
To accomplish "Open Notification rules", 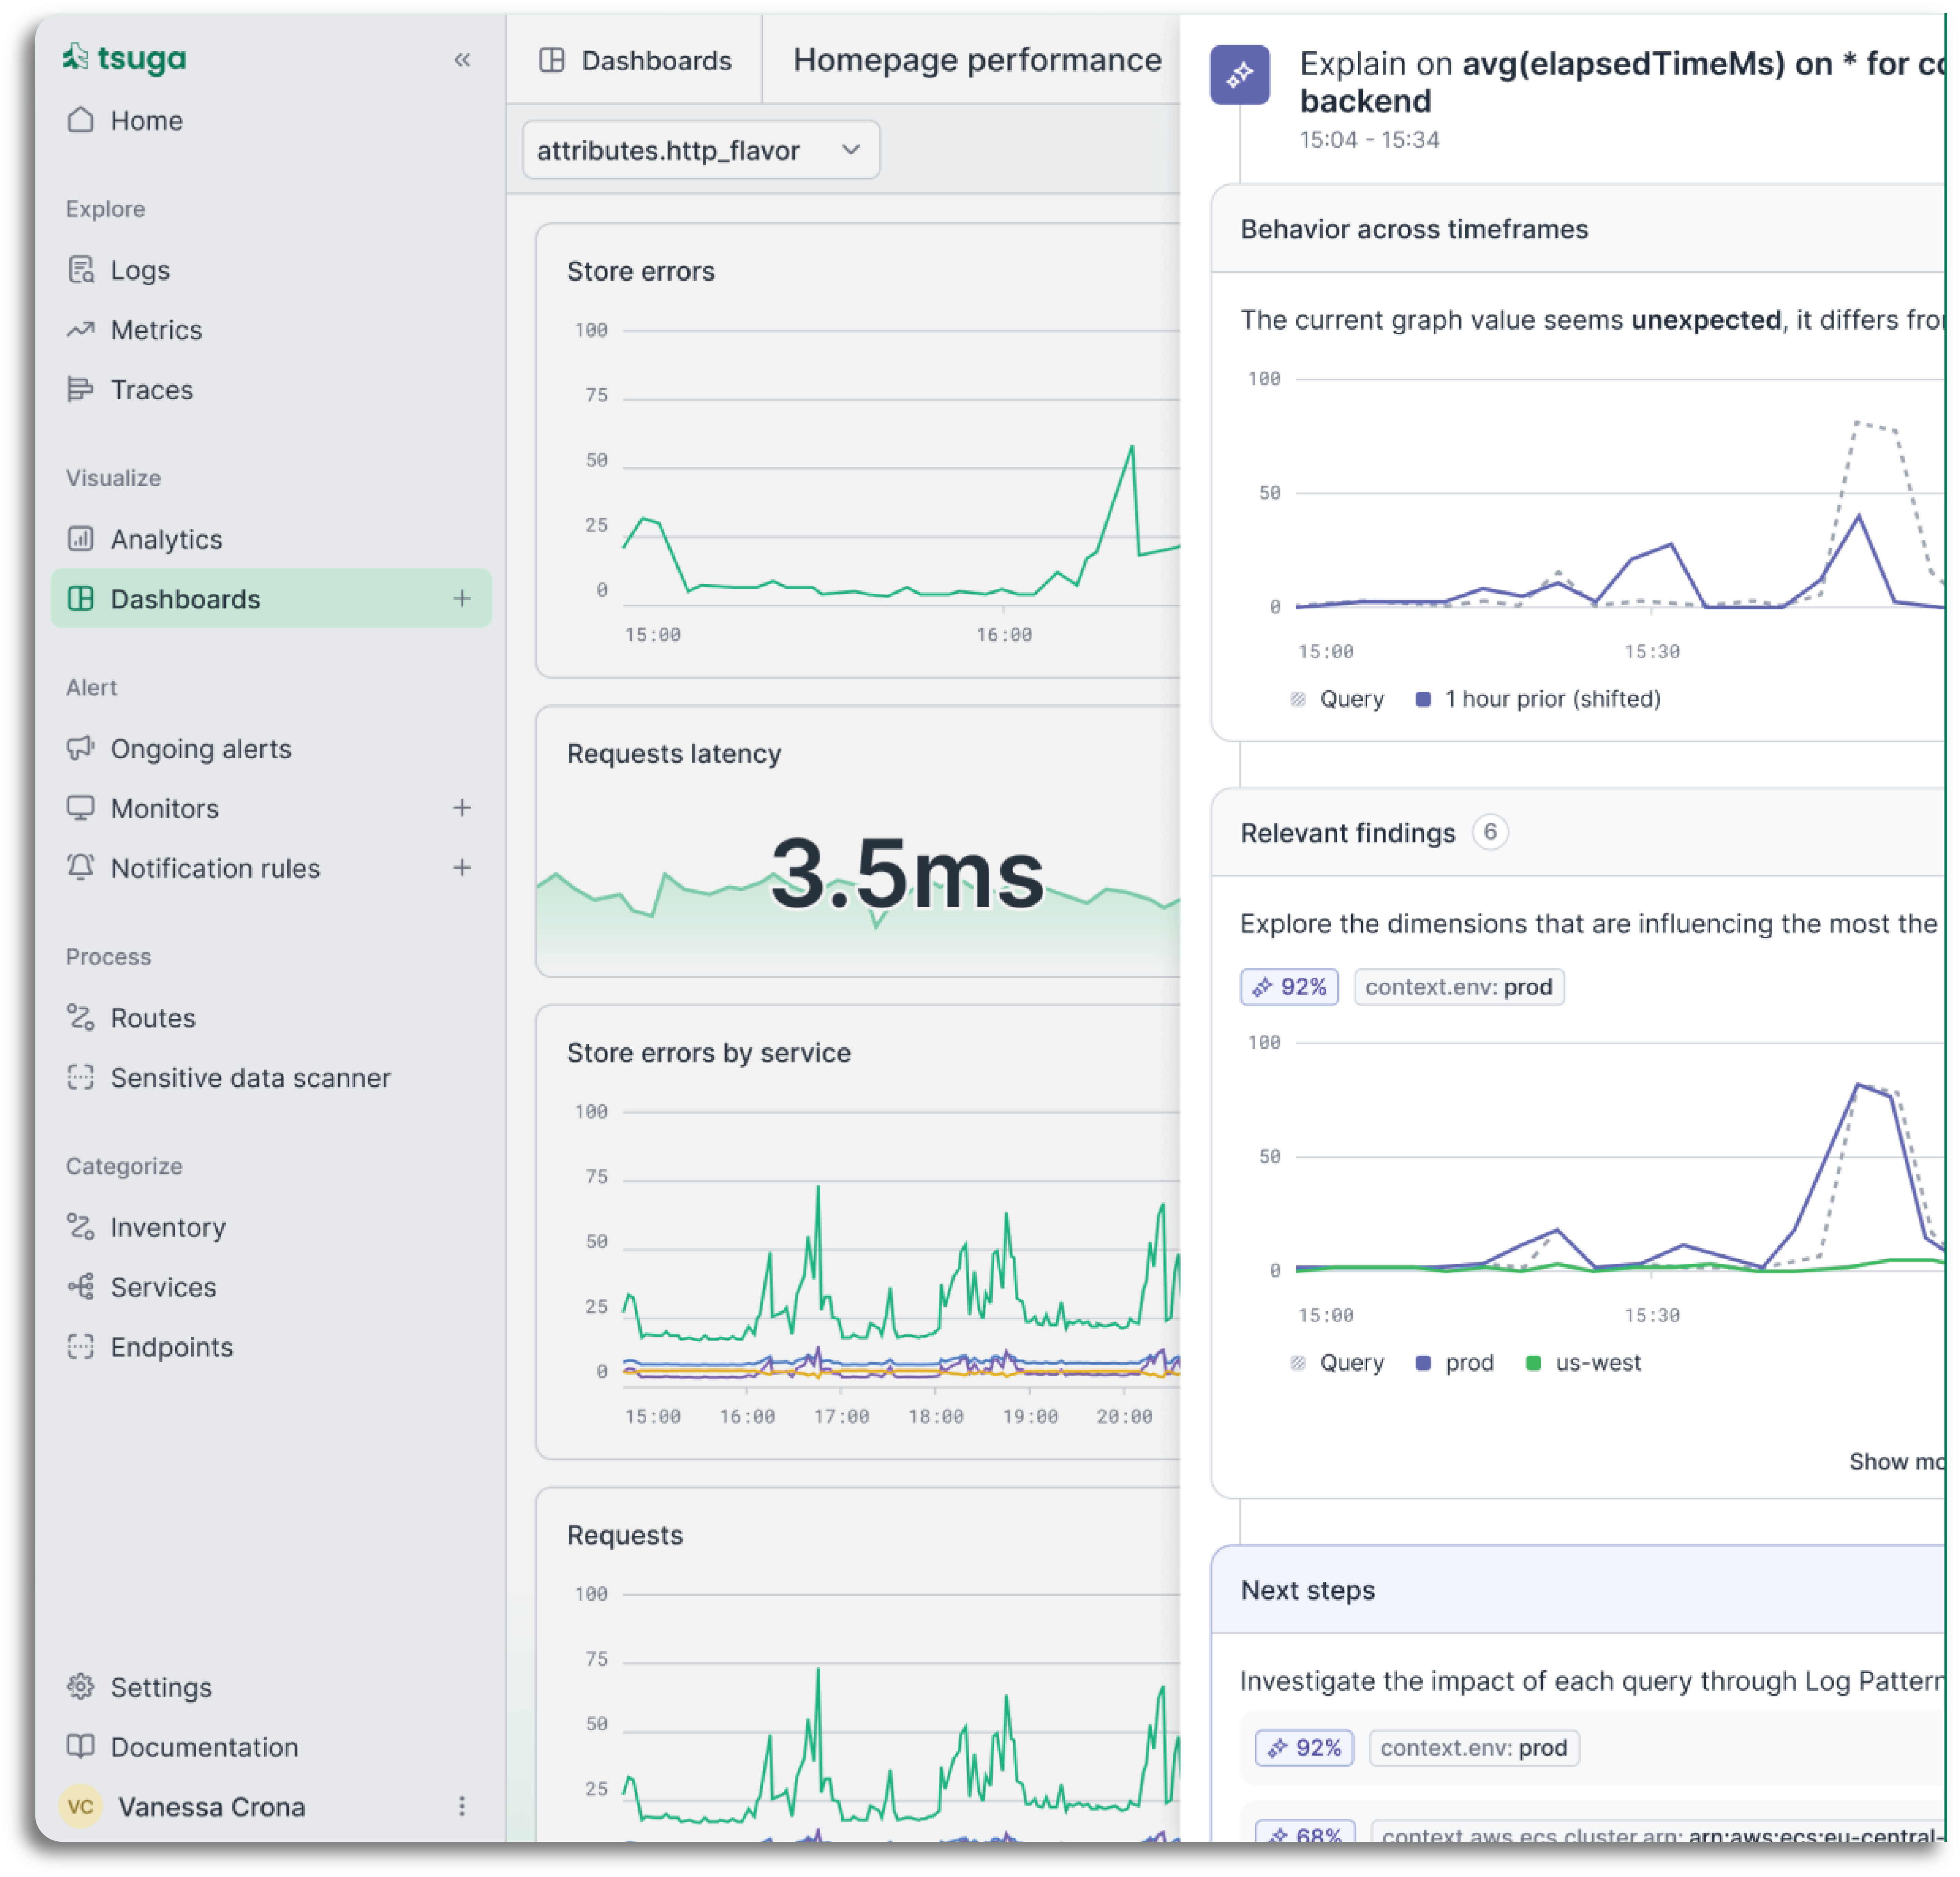I will (x=215, y=869).
